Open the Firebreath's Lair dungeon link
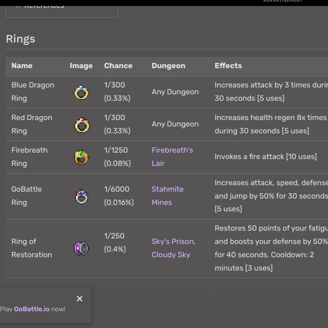The height and width of the screenshot is (328, 328). point(172,157)
